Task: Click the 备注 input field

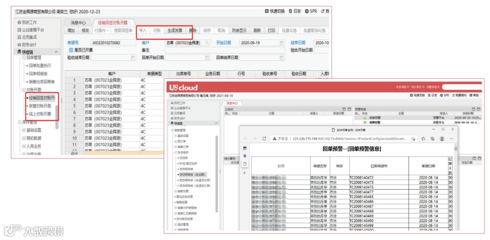Action: [x=225, y=50]
